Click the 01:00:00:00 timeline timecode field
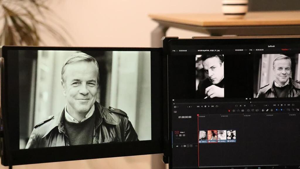 click(x=185, y=117)
